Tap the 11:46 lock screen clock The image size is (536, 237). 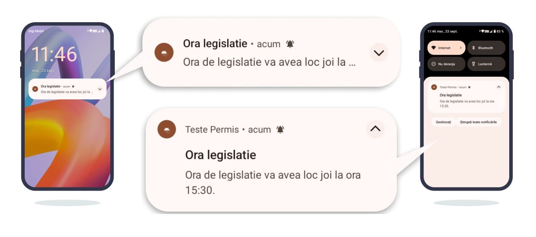tap(54, 54)
